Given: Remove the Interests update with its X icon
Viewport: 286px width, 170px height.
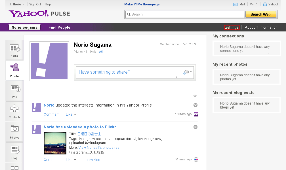Looking at the screenshot, I should [195, 105].
